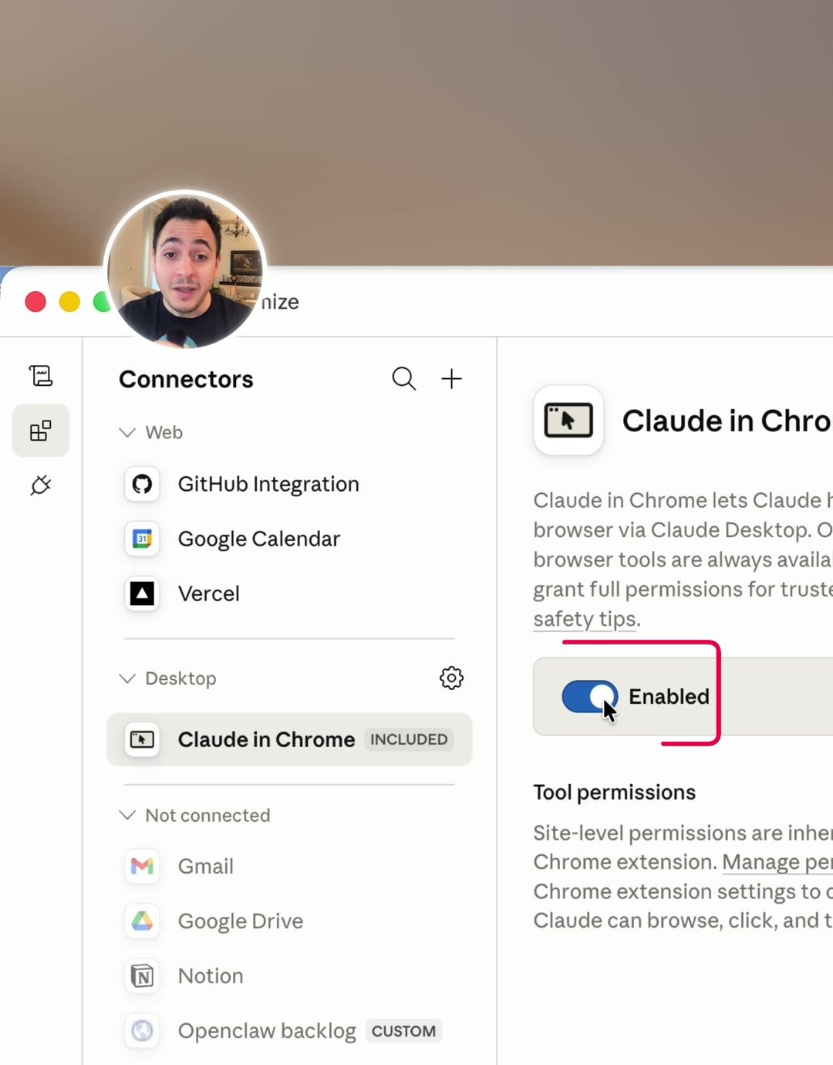The height and width of the screenshot is (1065, 833).
Task: Click the Openclaw backlog globe icon
Action: coord(142,1031)
